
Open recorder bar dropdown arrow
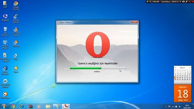click(180, 2)
